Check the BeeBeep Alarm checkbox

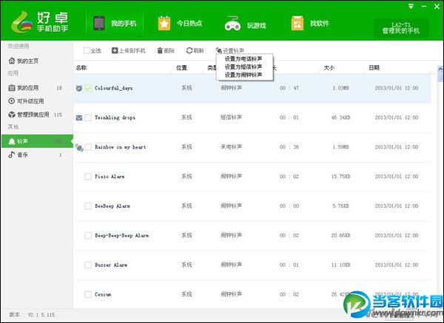click(x=88, y=206)
